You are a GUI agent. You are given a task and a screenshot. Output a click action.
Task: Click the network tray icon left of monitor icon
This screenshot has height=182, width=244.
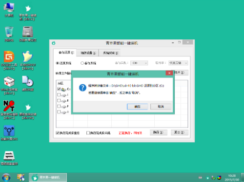(213, 178)
